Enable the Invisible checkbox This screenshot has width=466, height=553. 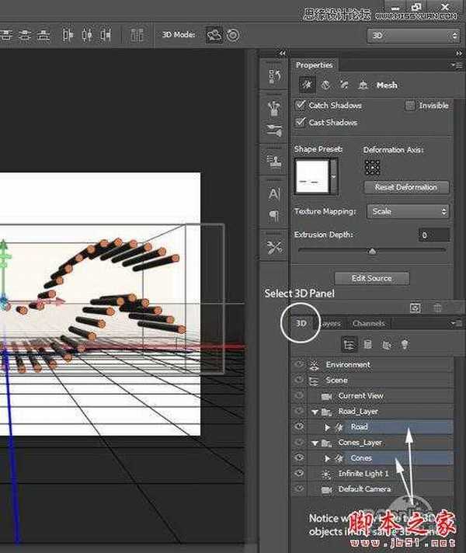coord(409,106)
